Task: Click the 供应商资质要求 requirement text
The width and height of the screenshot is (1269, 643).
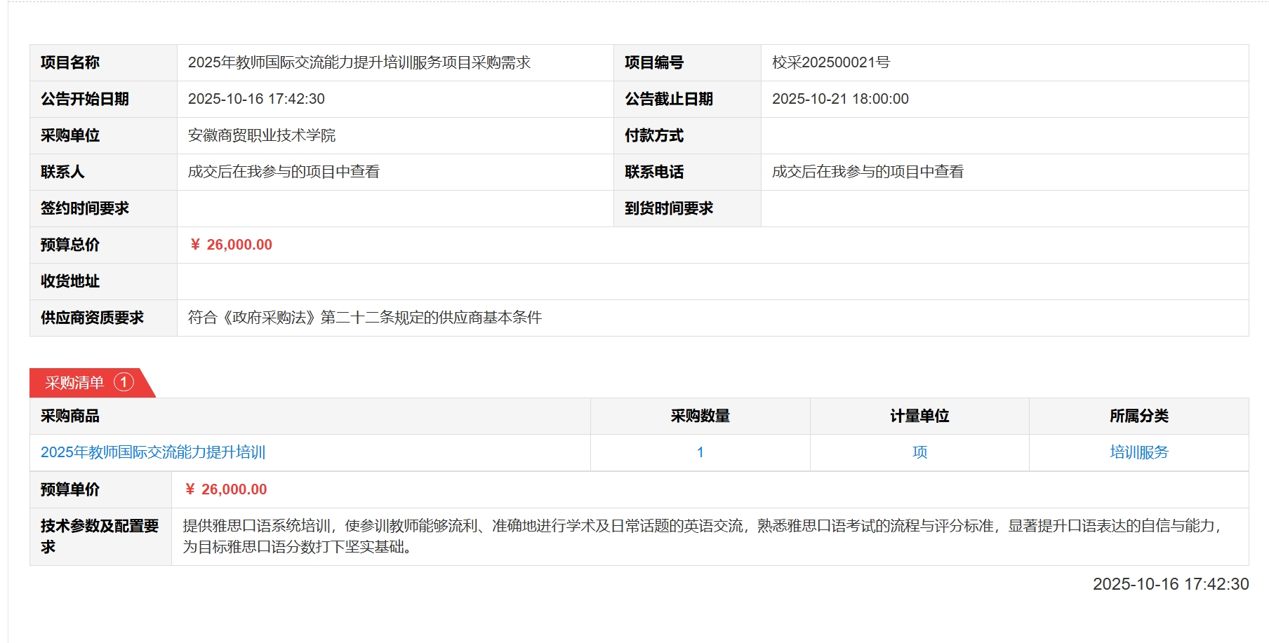Action: tap(364, 318)
